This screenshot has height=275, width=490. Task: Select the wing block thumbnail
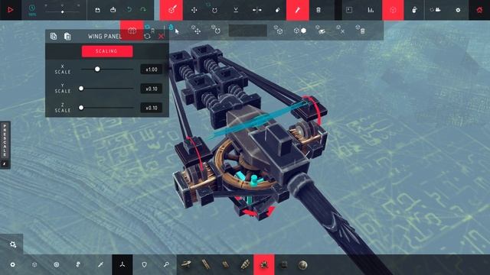pos(205,264)
